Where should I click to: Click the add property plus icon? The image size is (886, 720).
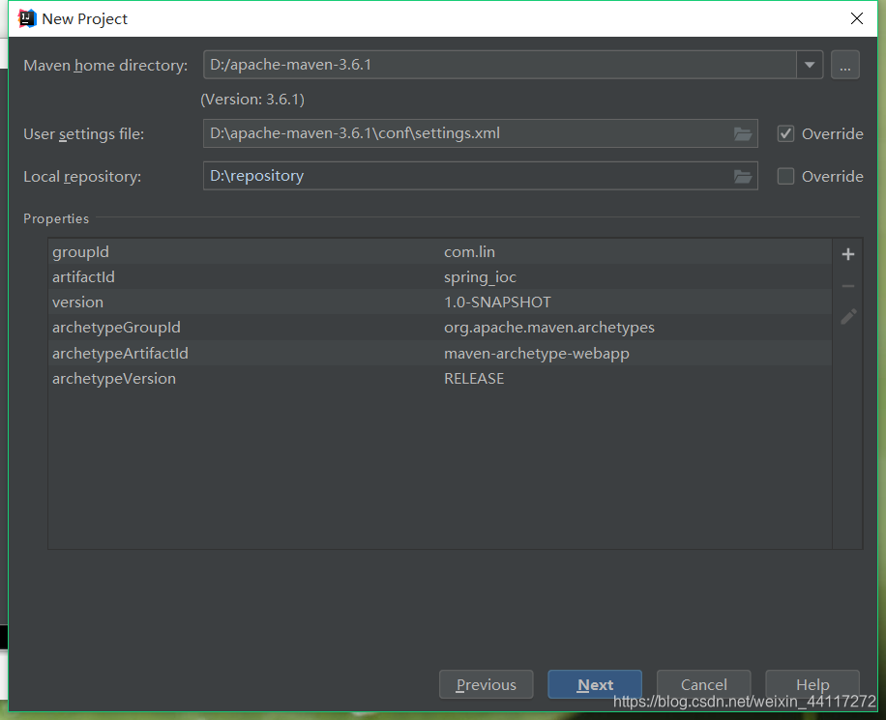(847, 255)
